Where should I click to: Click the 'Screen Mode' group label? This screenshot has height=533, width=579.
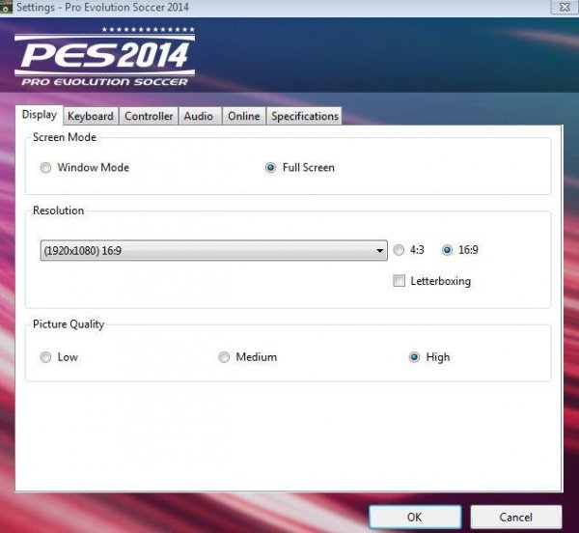point(65,137)
